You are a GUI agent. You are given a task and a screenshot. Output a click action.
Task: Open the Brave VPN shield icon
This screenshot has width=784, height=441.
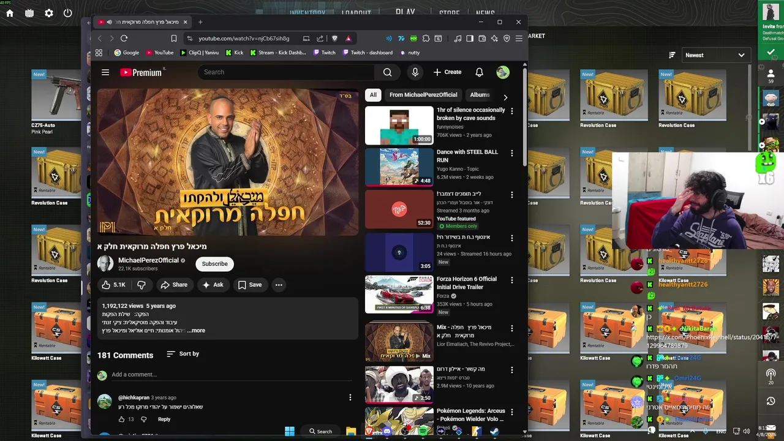tap(507, 38)
